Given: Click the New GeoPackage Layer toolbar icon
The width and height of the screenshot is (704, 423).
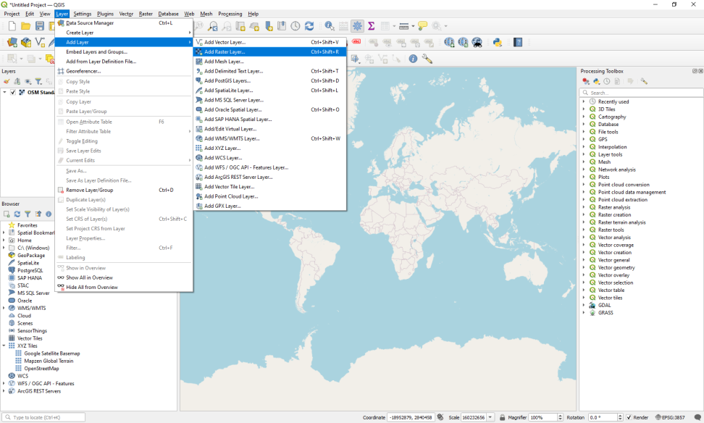Looking at the screenshot, I should (x=26, y=42).
